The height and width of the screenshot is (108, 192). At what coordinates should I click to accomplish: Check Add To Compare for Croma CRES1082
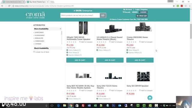coord(140,42)
